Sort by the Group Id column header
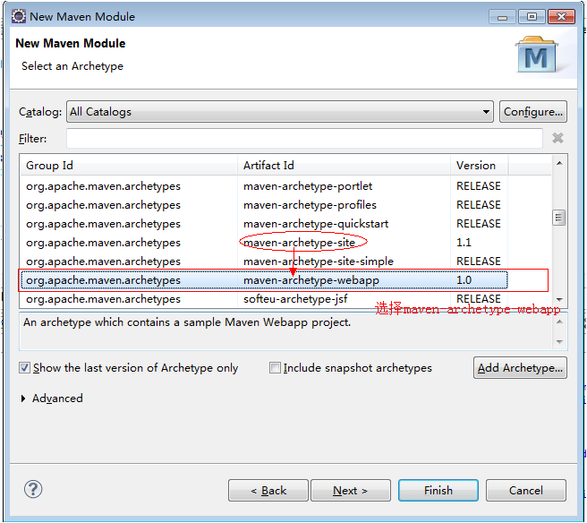This screenshot has height=523, width=587. coord(129,165)
